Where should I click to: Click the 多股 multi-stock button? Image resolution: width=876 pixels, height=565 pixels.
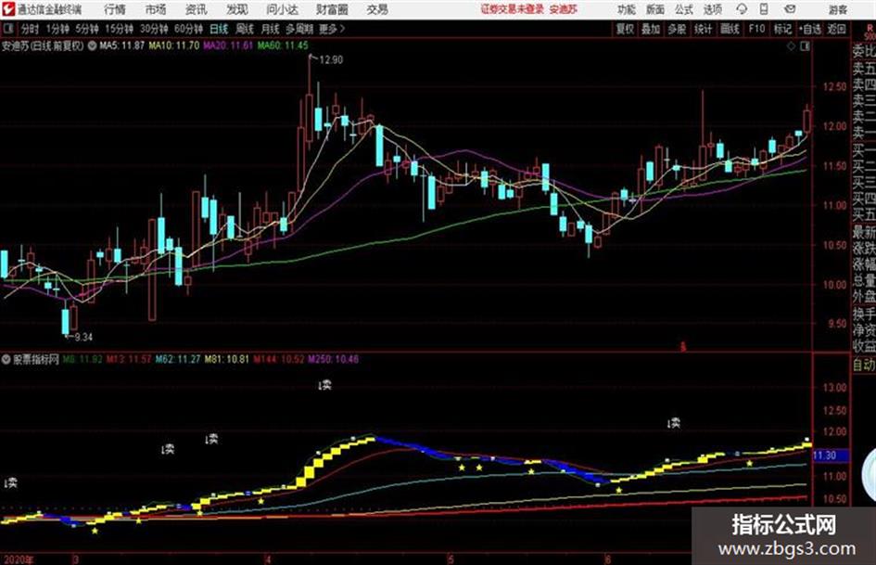677,29
